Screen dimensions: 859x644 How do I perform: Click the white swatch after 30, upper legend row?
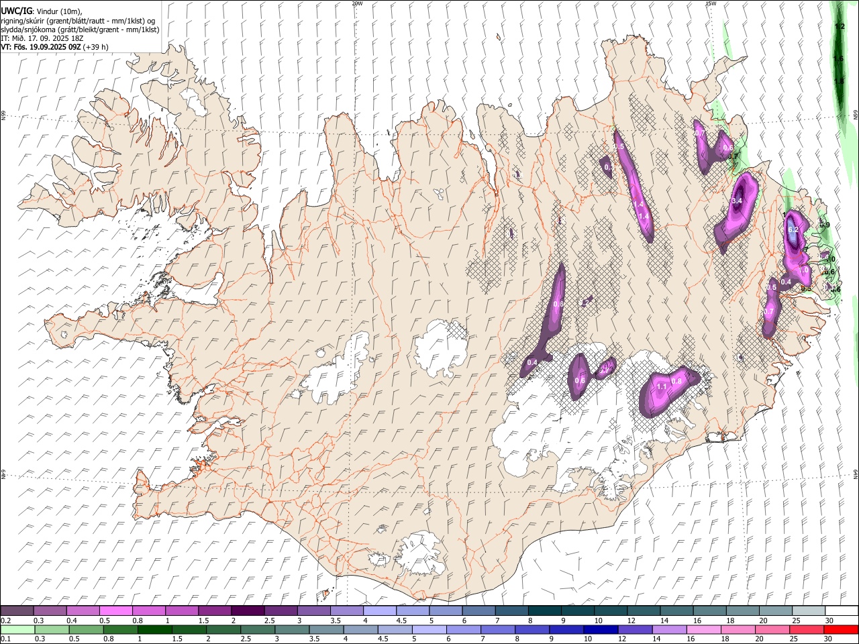[842, 611]
